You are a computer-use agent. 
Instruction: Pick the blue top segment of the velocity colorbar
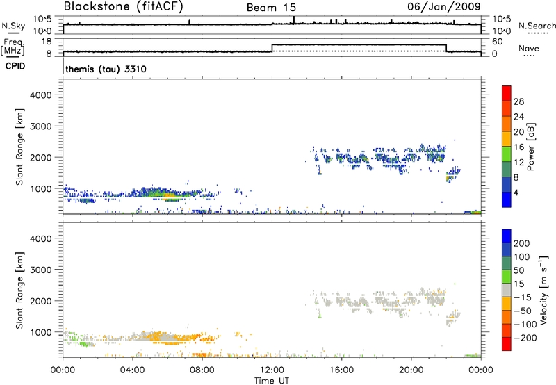tap(507, 236)
